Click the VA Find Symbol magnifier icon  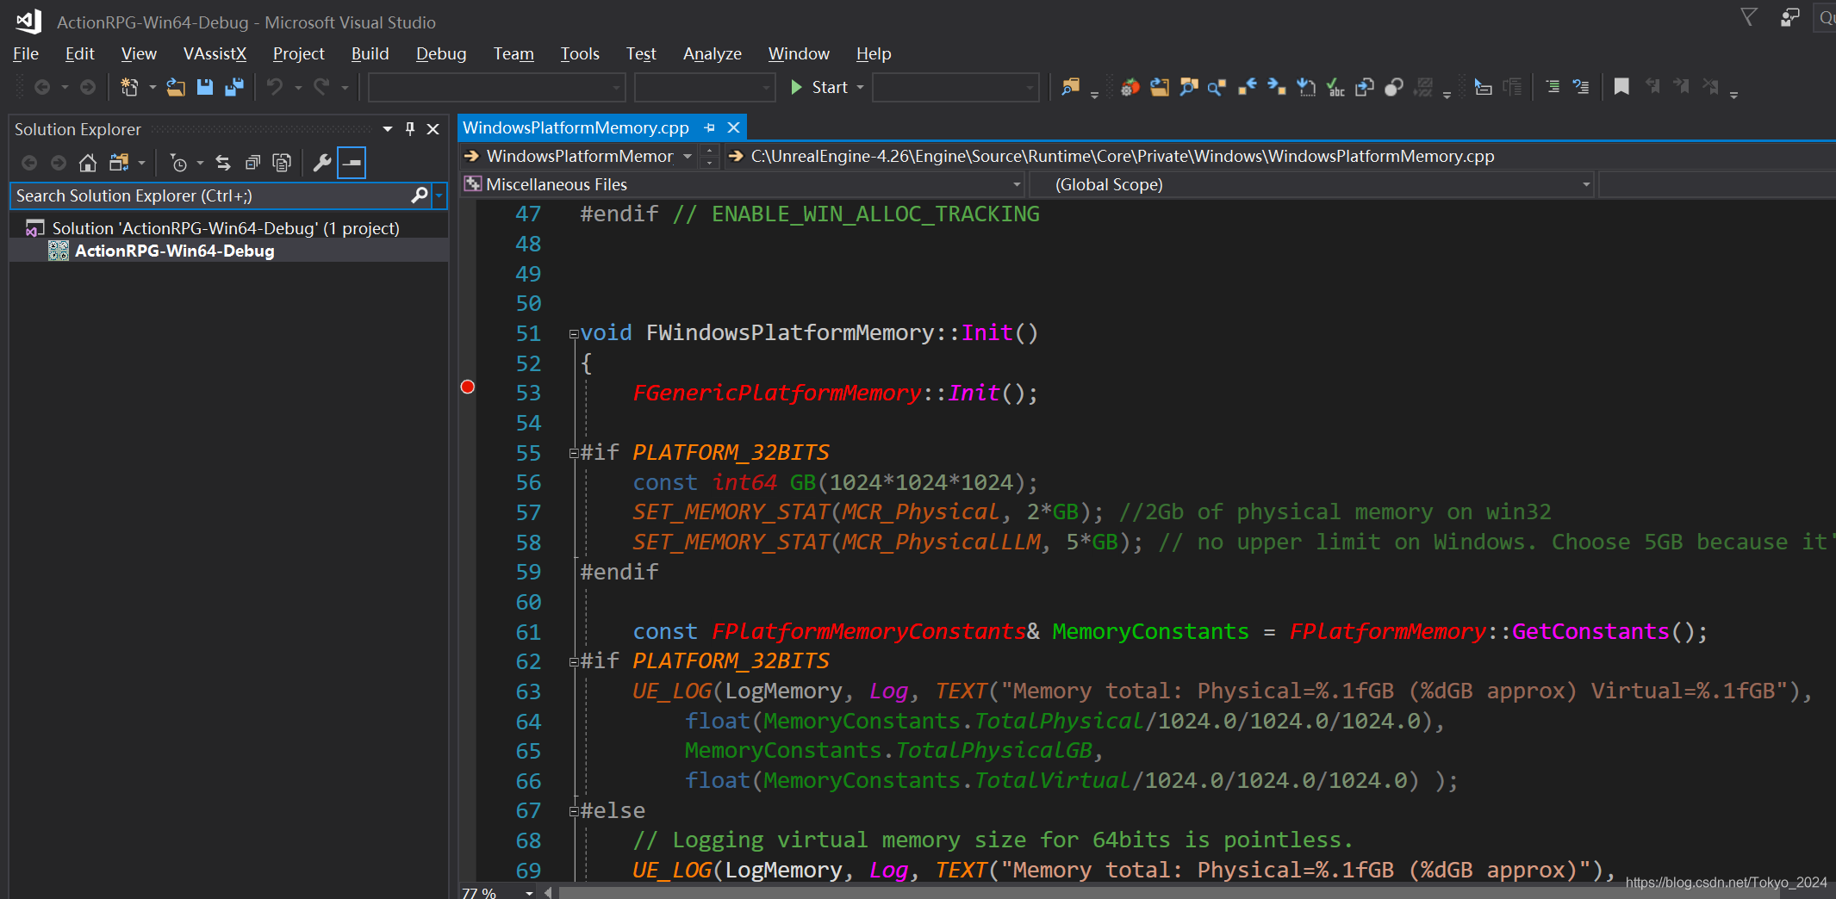(1189, 87)
